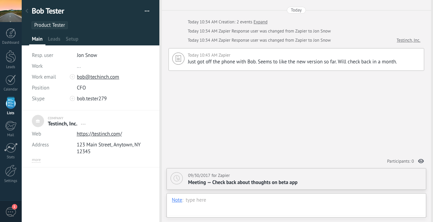Viewport: 433px width, 222px height.
Task: Click the address 123 Main Street, Anytown
Action: pyautogui.click(x=109, y=148)
